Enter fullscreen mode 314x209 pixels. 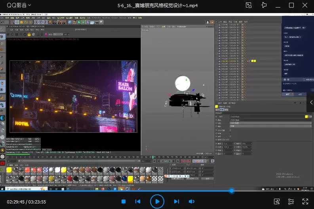pos(304,201)
